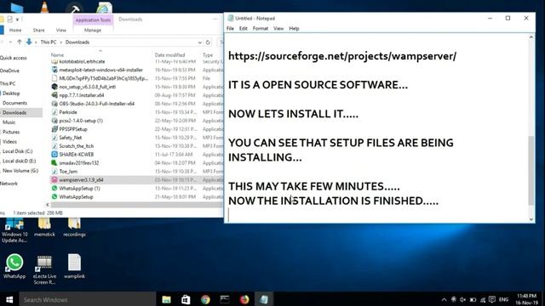Sort files by Name column header
The image size is (545, 306).
coord(57,54)
